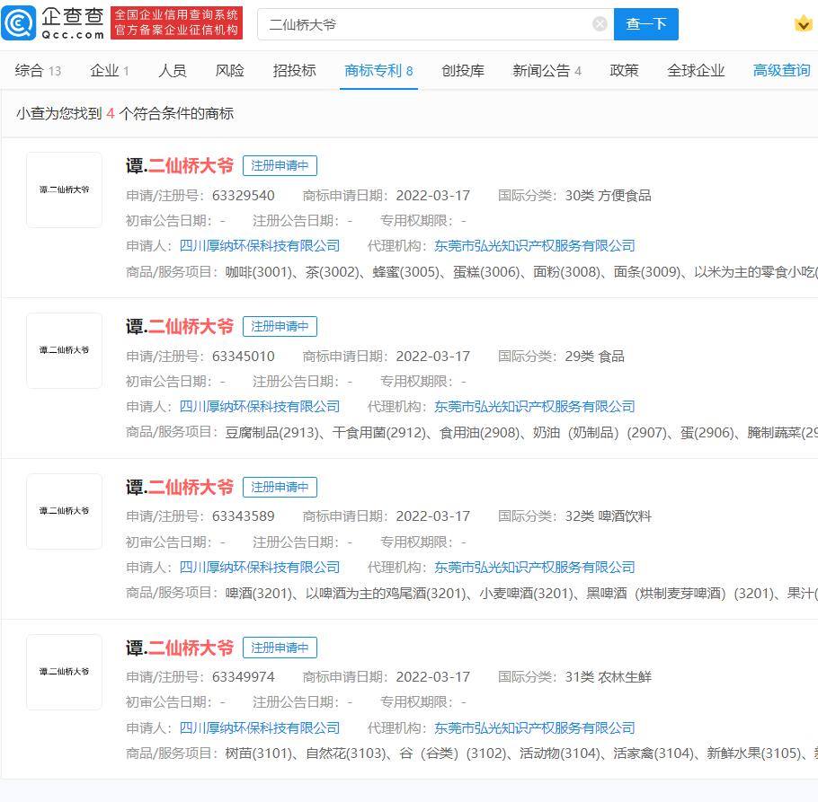Click goods list starting with 树苗(3101)

click(521, 754)
